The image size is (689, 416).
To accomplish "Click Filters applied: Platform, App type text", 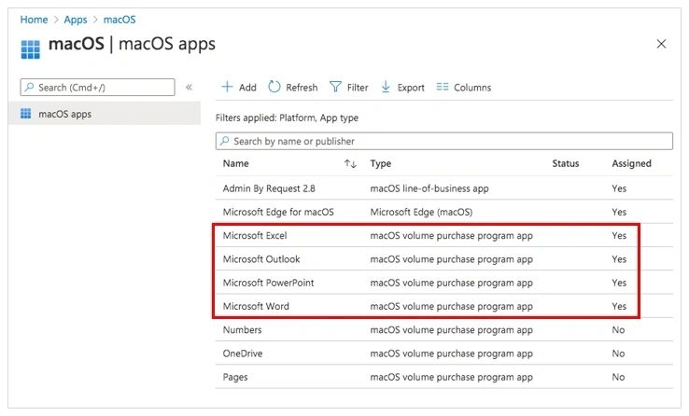I will click(x=287, y=118).
